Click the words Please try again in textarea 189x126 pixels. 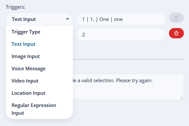134,81
